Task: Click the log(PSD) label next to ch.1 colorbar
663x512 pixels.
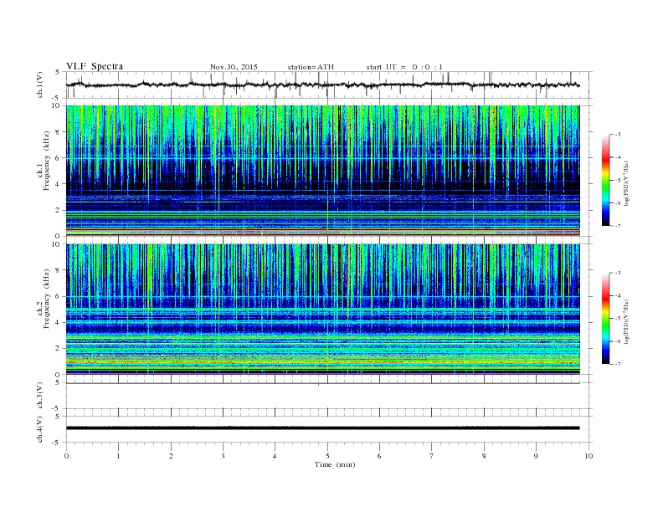Action: [626, 183]
